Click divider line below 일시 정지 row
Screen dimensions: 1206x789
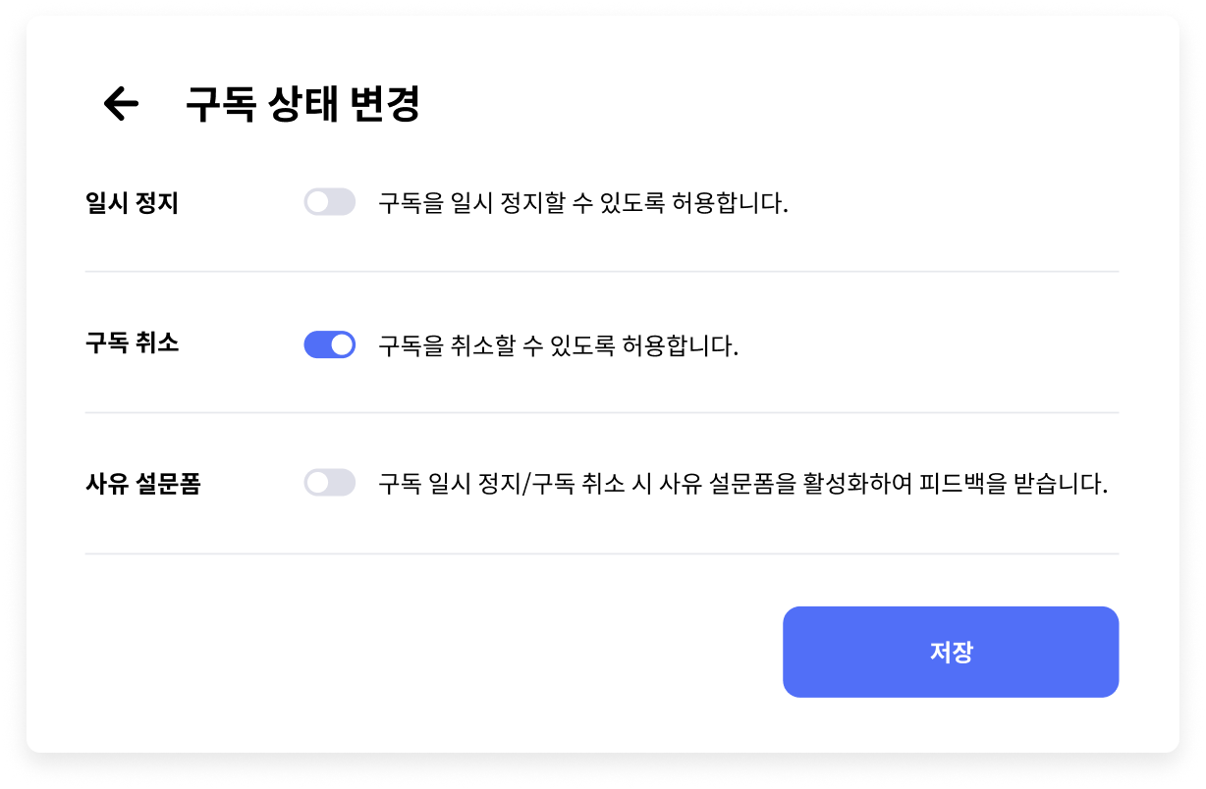click(602, 271)
